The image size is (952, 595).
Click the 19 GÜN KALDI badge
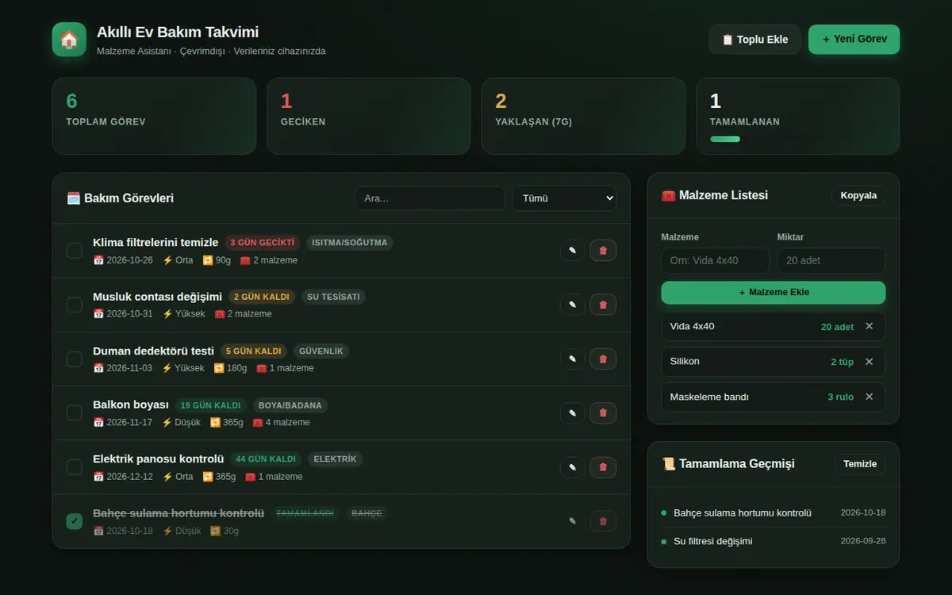210,405
